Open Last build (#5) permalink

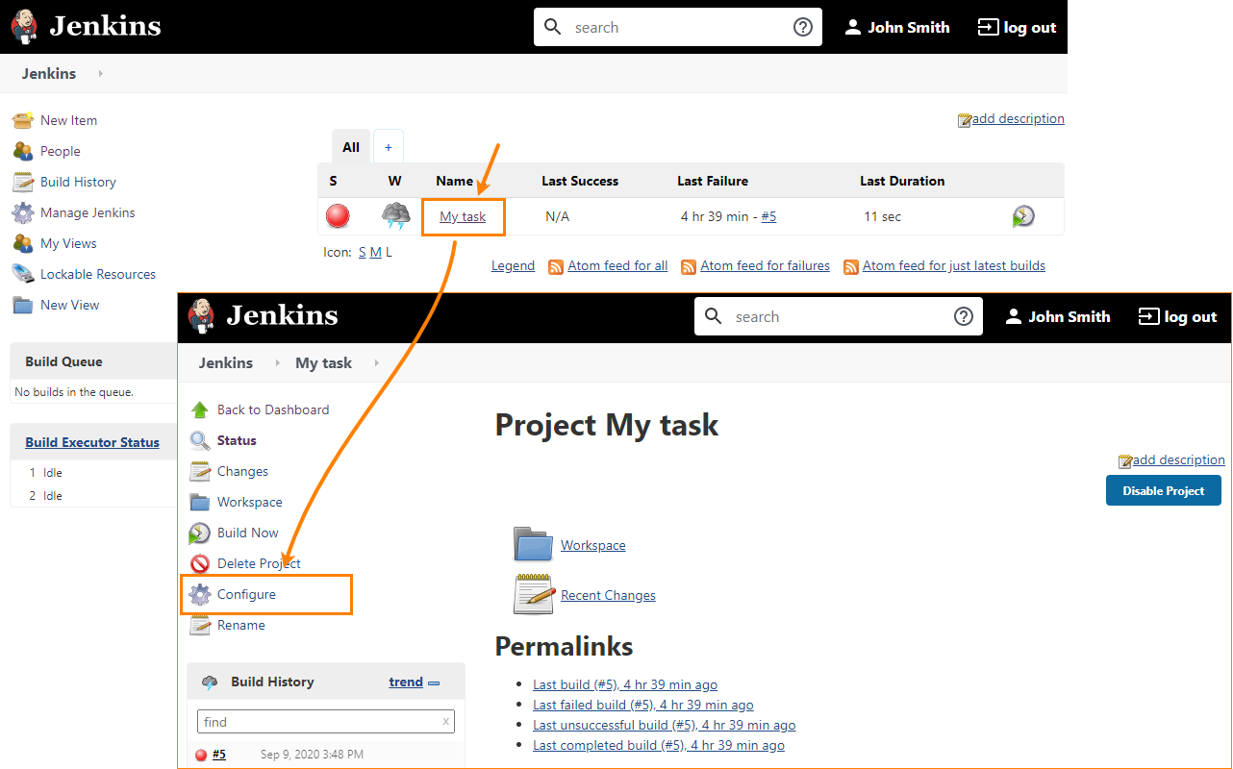[x=625, y=684]
